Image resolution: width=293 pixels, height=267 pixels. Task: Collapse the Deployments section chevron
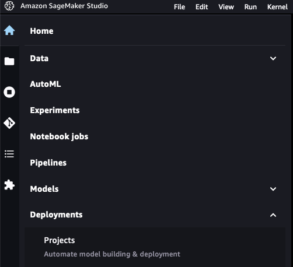(x=273, y=215)
